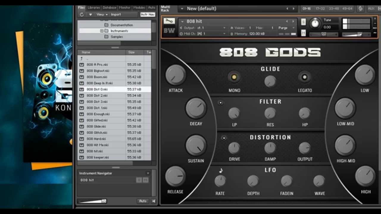Click the instrument header Tune knob
Screen dimensions: 381x214
(x=315, y=23)
